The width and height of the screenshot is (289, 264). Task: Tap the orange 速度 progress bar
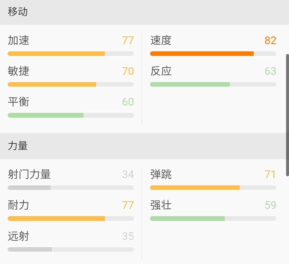pos(213,53)
